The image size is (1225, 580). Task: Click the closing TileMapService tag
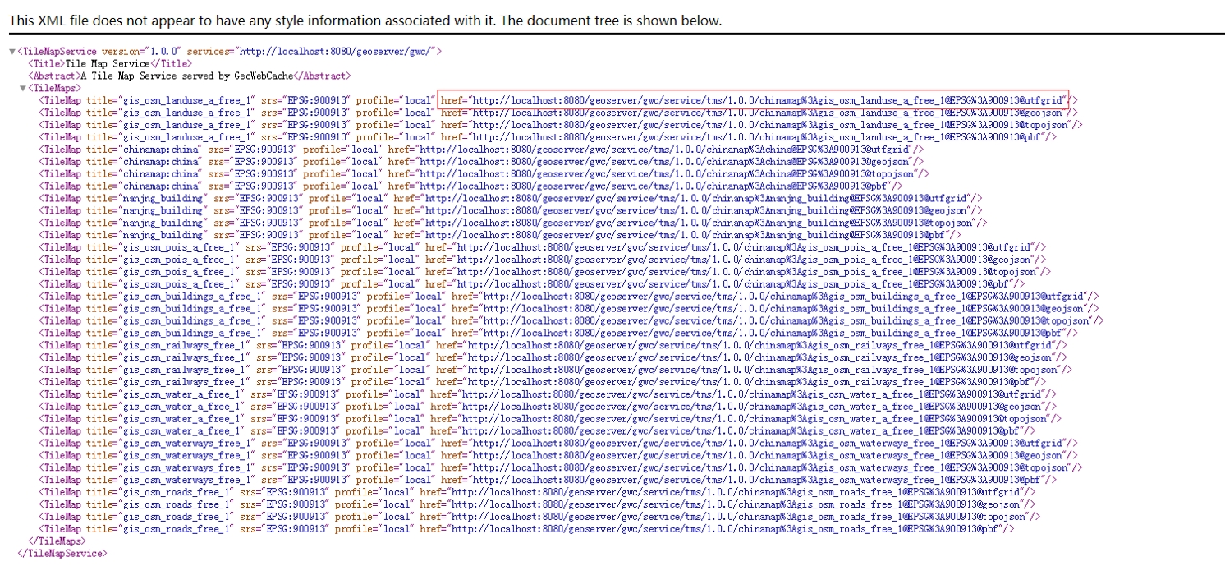(x=62, y=554)
